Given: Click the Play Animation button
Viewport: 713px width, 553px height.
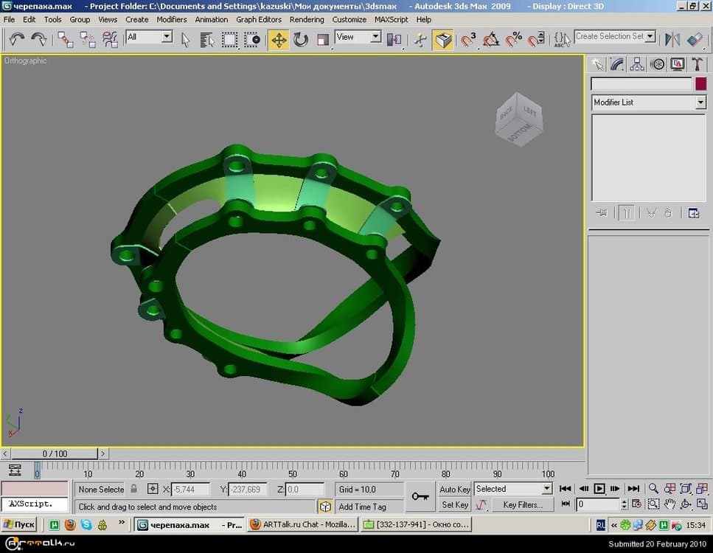Looking at the screenshot, I should click(x=599, y=488).
